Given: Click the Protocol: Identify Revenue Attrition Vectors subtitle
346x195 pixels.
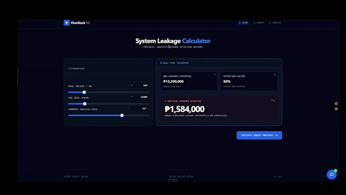Looking at the screenshot, I should click(173, 47).
